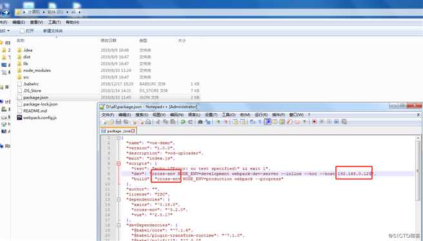Click the Stop Recording macro icon
This screenshot has height=241, width=423.
coord(322,122)
